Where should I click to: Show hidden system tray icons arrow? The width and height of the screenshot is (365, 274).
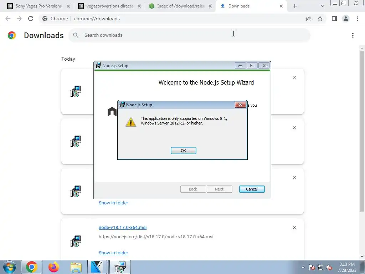pos(303,267)
